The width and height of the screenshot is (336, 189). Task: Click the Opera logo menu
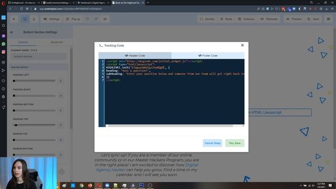(x=3, y=3)
